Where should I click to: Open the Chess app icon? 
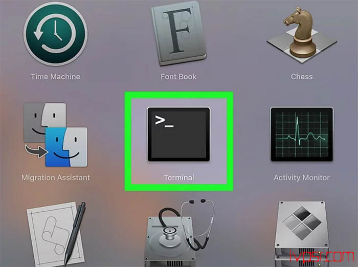coord(302,35)
